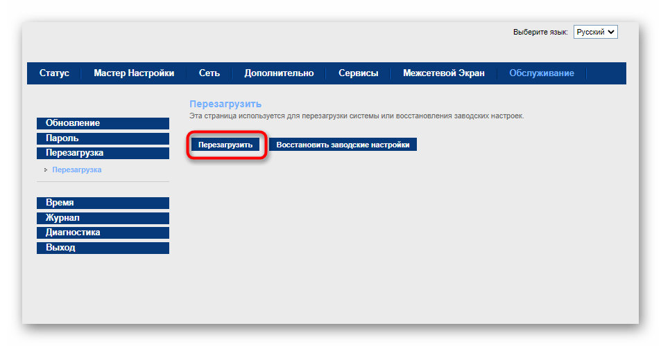Open the Русский language dropdown
The height and width of the screenshot is (346, 661).
click(595, 32)
